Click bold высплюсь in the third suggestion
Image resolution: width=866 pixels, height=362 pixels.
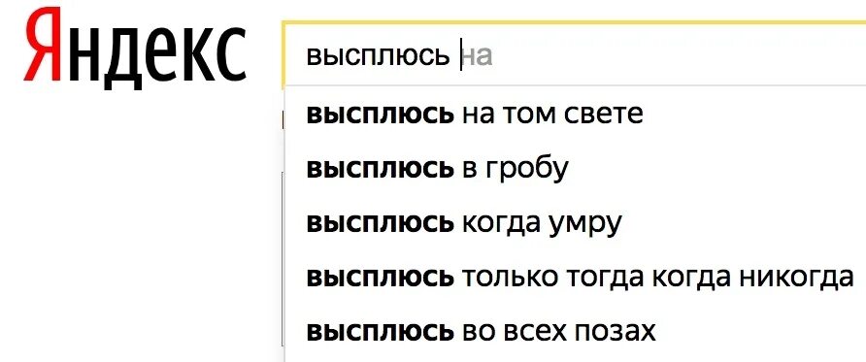click(x=380, y=223)
